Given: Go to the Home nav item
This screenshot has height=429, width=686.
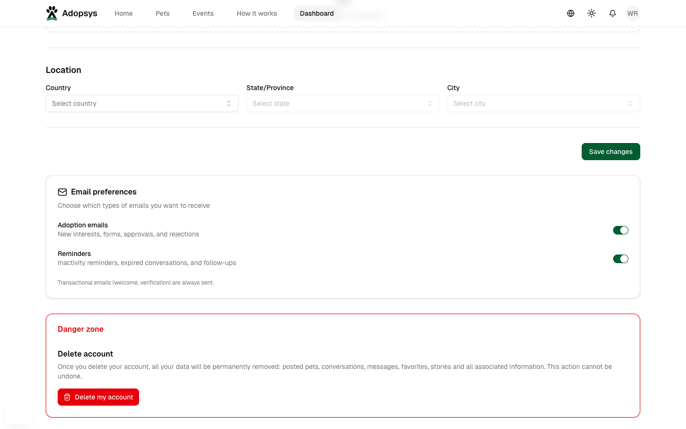Looking at the screenshot, I should pos(123,13).
